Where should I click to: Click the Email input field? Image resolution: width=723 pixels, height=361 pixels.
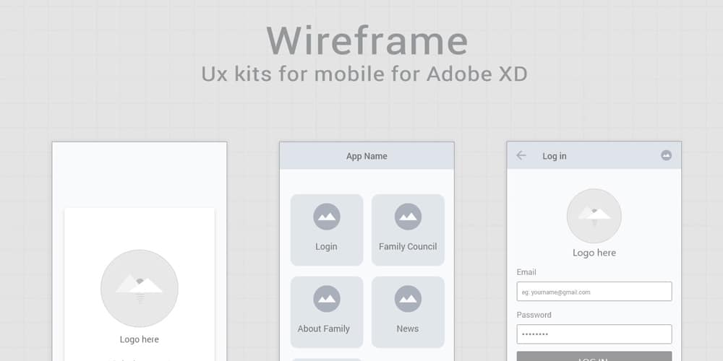click(594, 292)
